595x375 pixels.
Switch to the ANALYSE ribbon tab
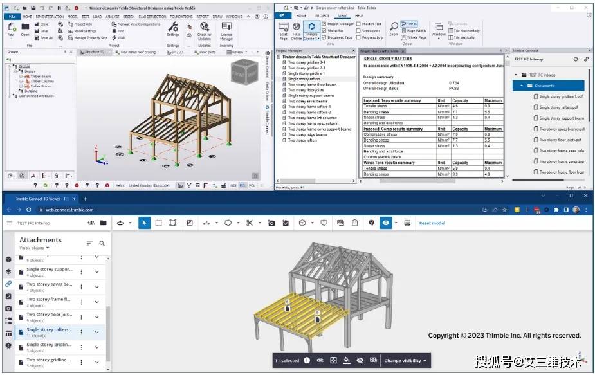(x=112, y=17)
